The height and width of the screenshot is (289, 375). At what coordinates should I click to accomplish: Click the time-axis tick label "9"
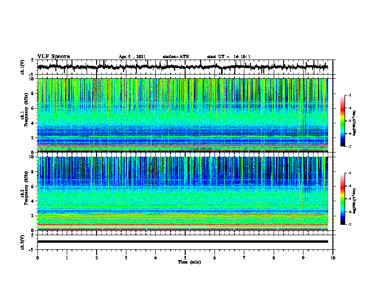303,258
